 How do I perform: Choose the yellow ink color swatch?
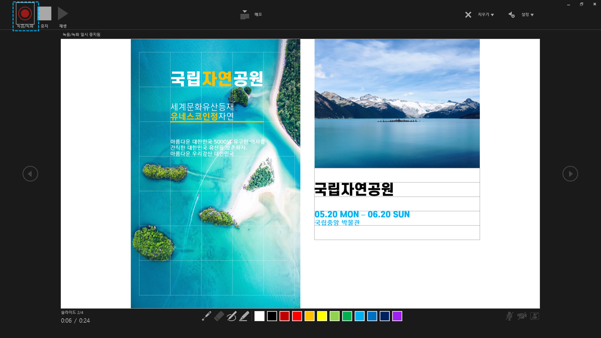tap(322, 316)
